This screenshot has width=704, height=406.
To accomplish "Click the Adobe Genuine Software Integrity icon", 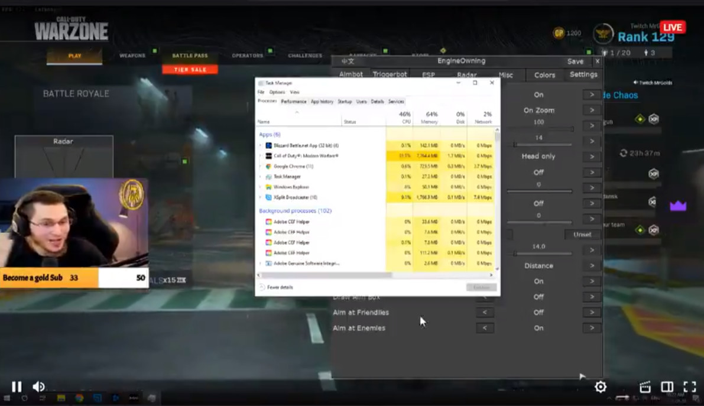I will 268,263.
